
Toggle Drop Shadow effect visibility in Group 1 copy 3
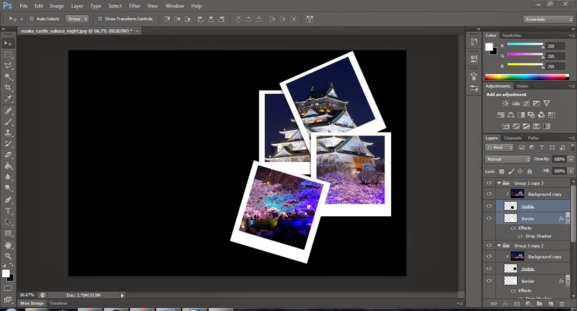click(520, 236)
